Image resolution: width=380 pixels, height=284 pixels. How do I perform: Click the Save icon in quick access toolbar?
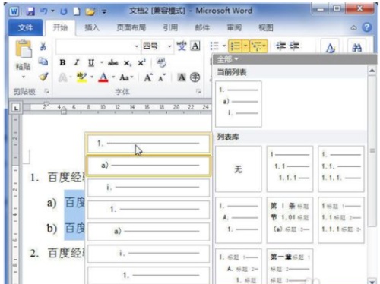point(30,11)
